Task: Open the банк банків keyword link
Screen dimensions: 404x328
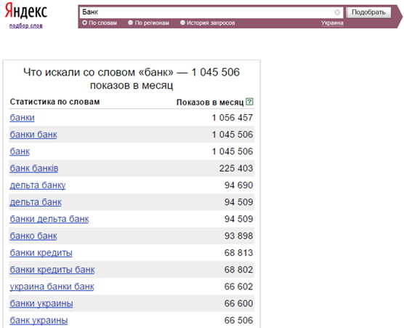Action: (x=34, y=169)
